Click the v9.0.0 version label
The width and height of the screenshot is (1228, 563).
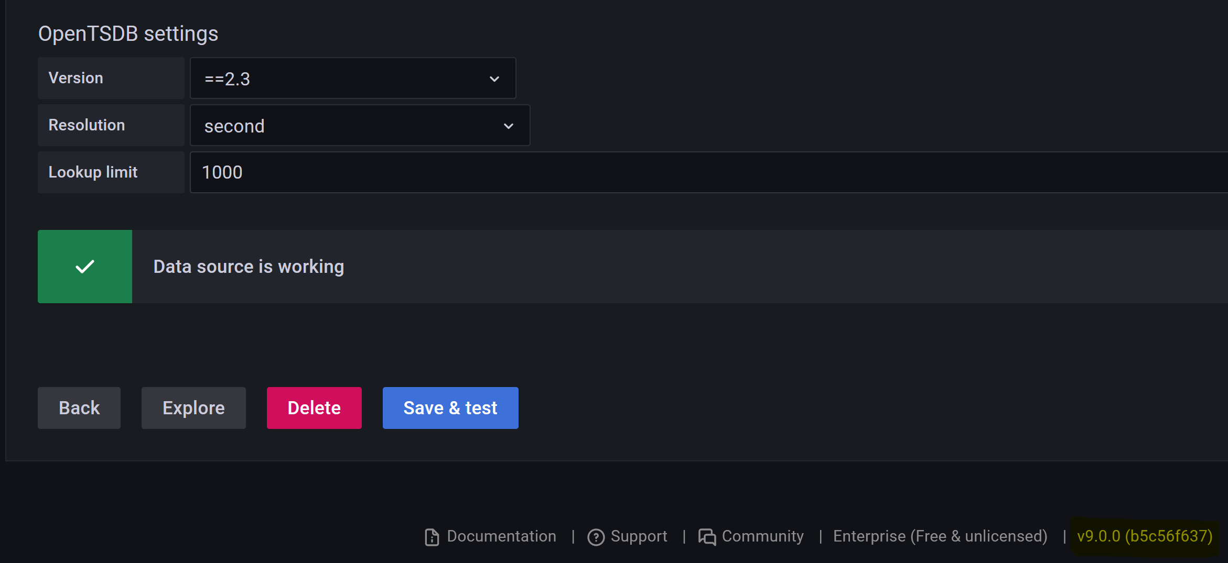click(1143, 536)
